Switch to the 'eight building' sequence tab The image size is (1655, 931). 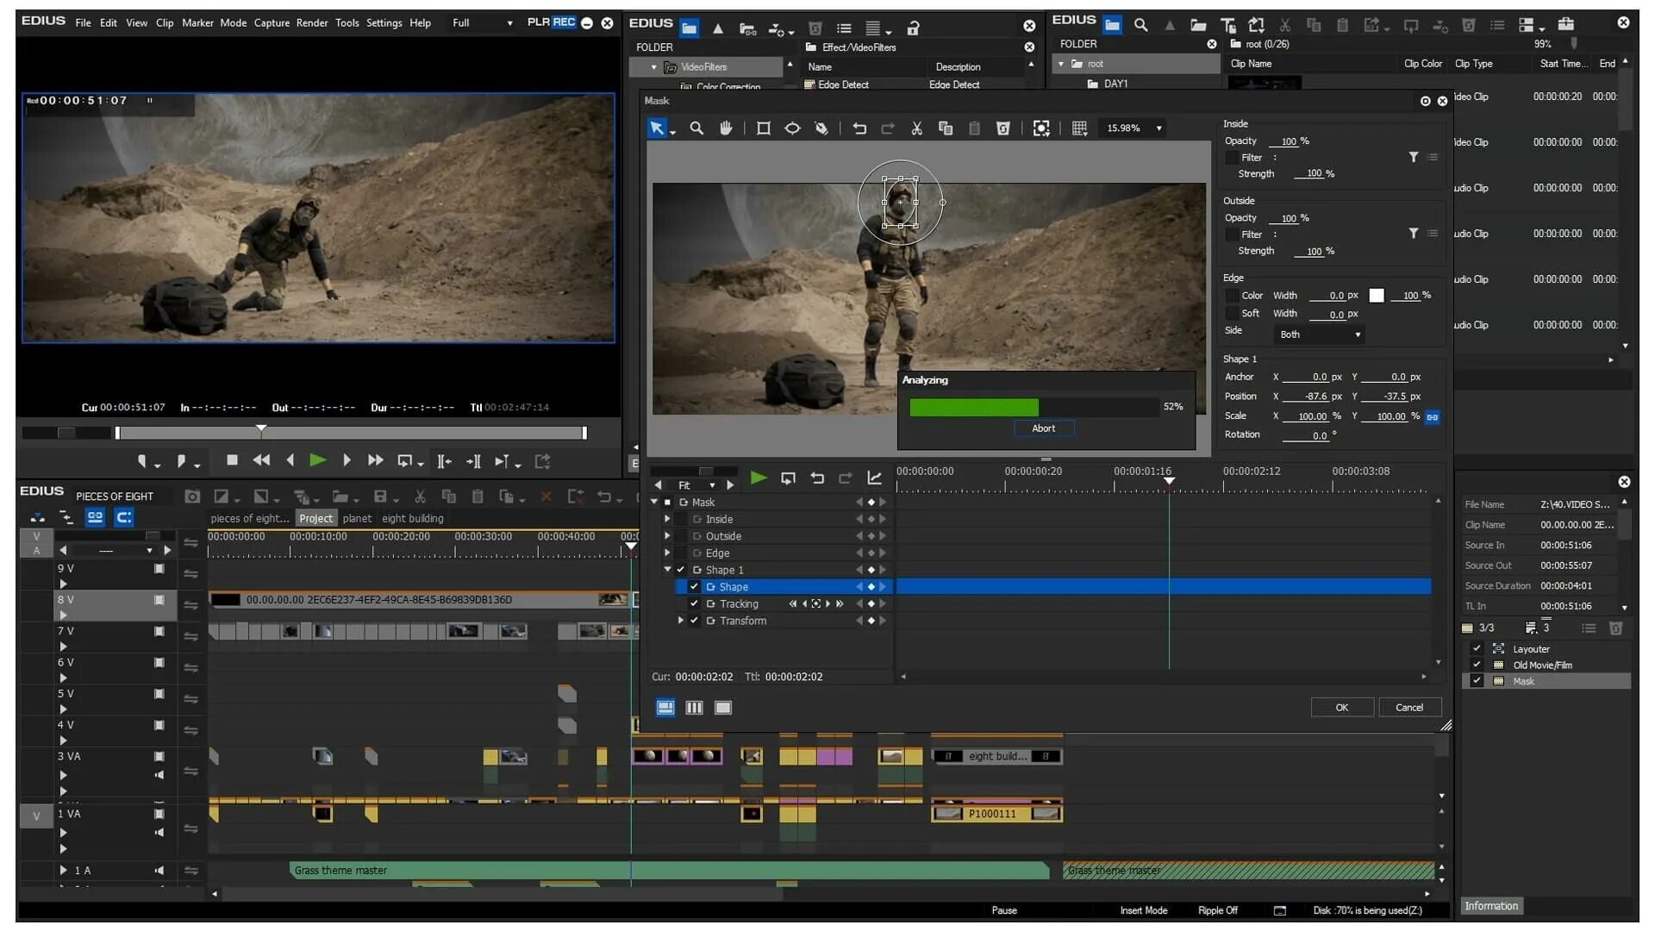click(412, 518)
